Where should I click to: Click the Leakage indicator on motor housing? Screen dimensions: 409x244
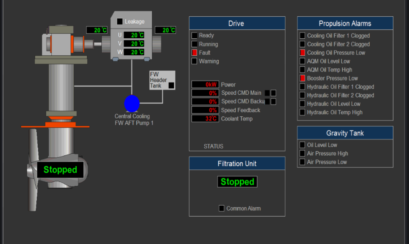[120, 21]
